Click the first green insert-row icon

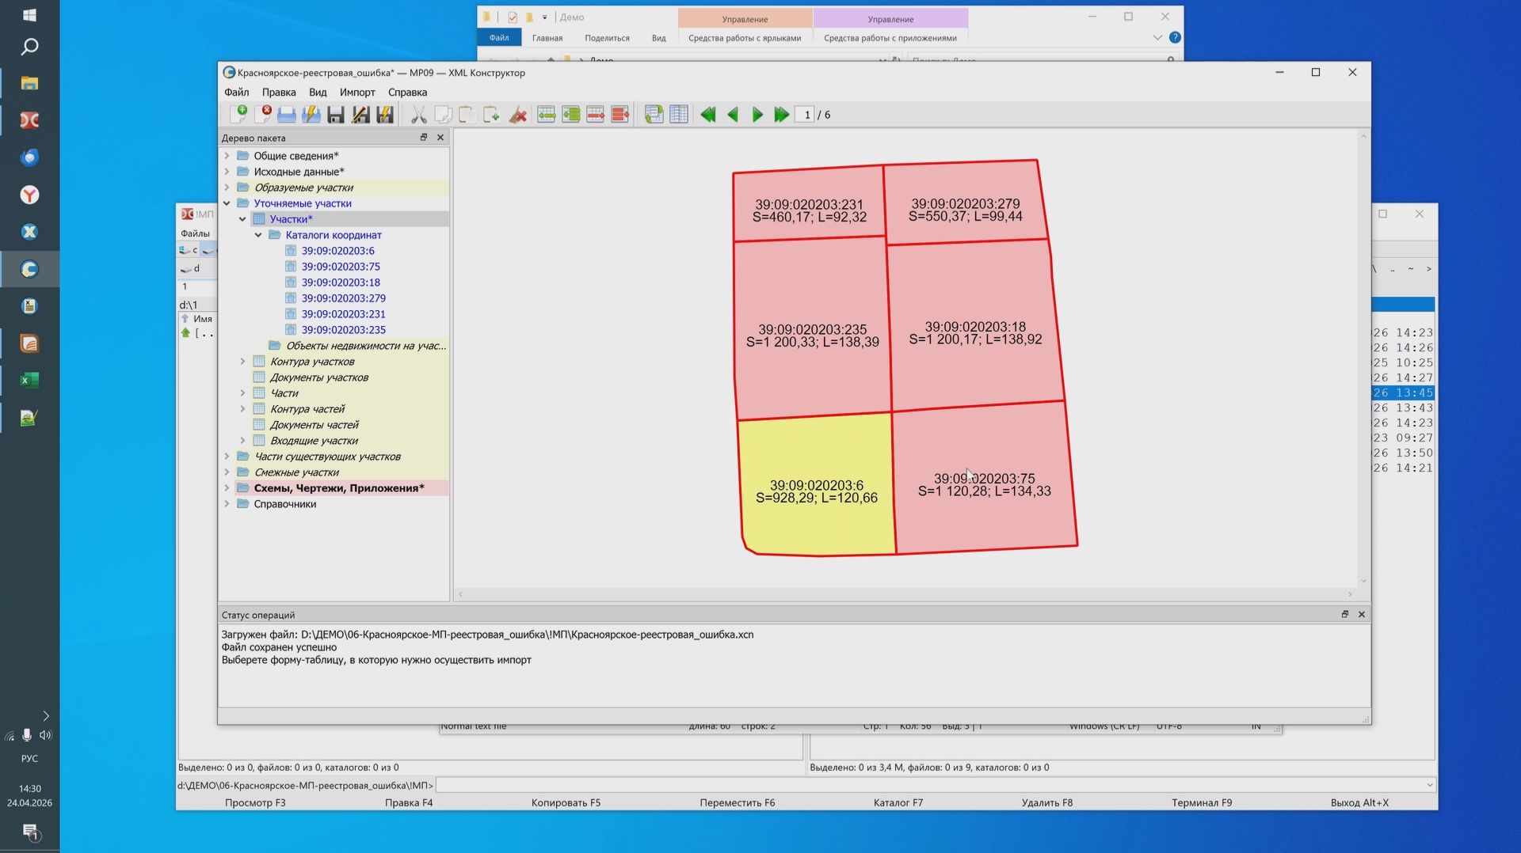[546, 115]
